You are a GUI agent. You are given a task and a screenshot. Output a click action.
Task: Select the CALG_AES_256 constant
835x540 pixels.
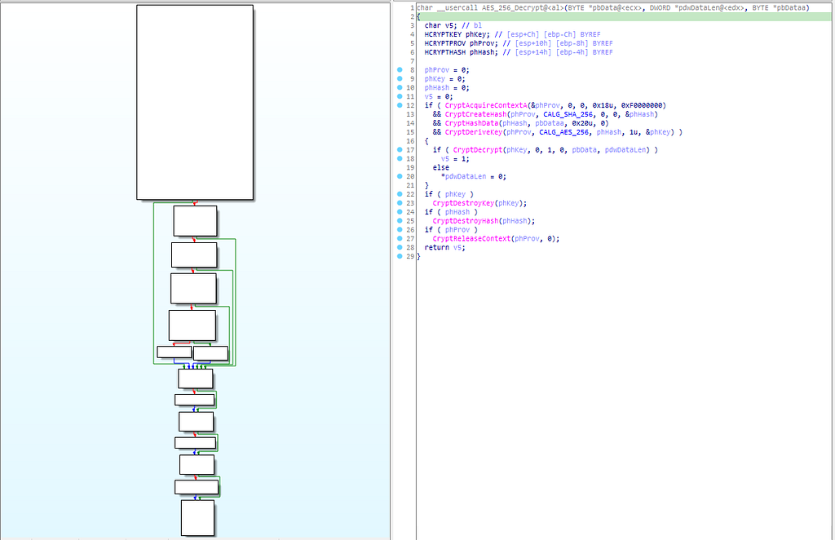[x=564, y=132]
